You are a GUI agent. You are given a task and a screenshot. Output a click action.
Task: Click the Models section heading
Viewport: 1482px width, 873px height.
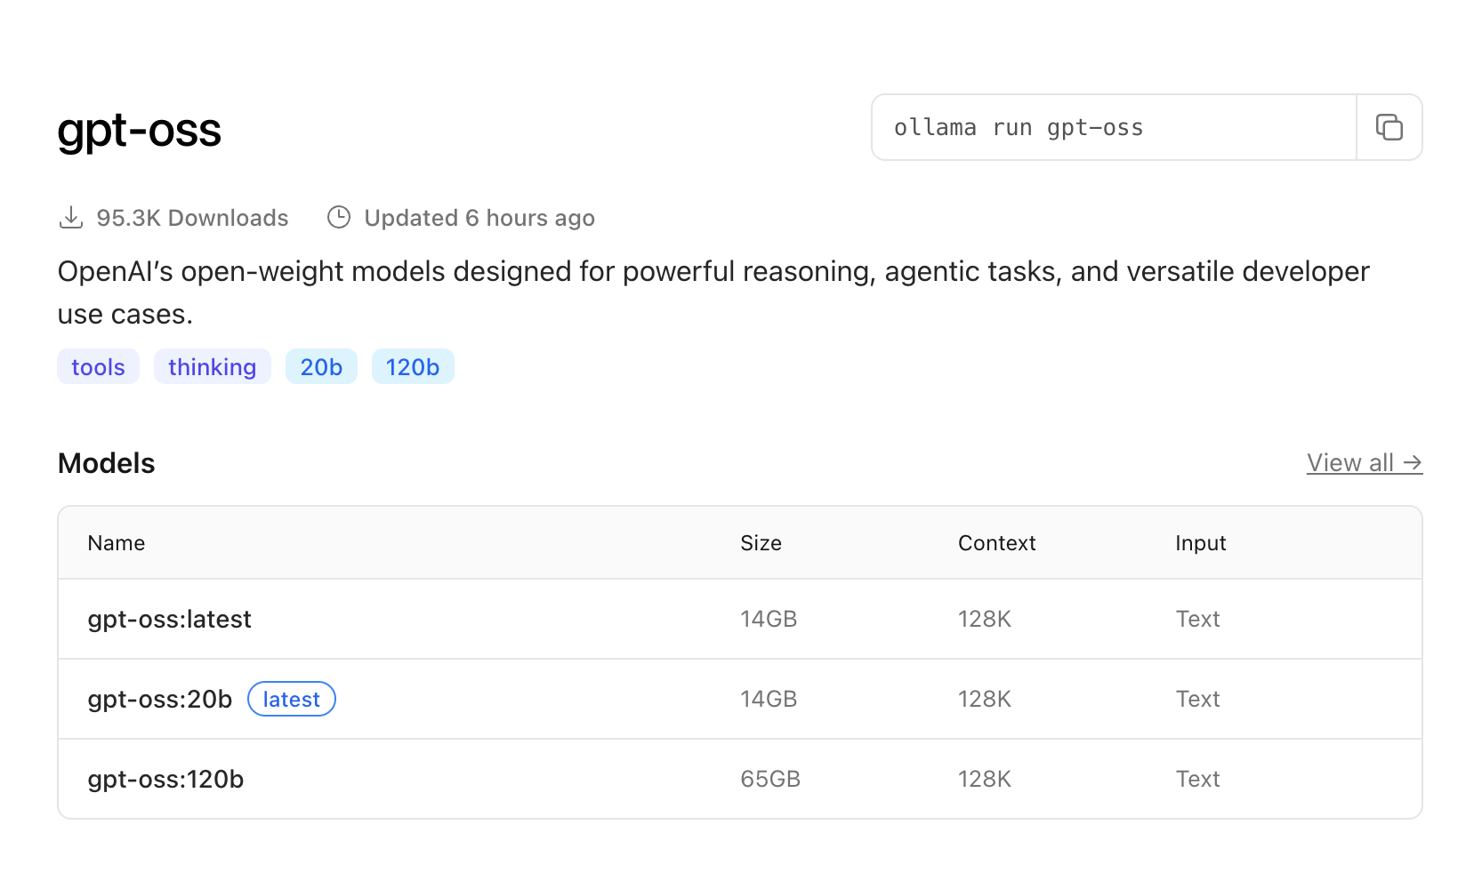[106, 463]
